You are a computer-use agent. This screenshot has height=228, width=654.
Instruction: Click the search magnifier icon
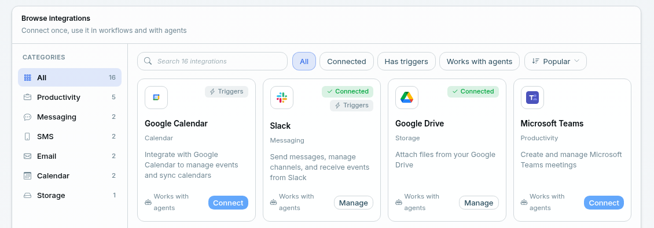(148, 61)
